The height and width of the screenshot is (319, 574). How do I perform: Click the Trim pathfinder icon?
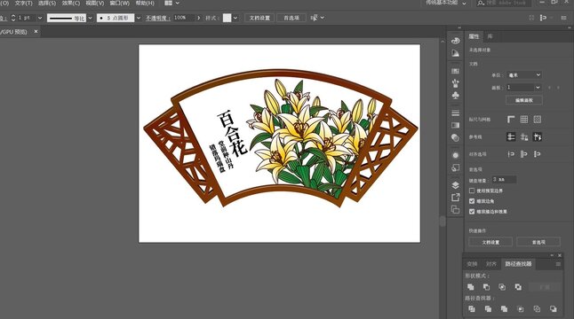[x=488, y=308]
